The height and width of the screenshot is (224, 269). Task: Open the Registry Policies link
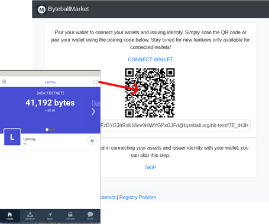pyautogui.click(x=138, y=197)
